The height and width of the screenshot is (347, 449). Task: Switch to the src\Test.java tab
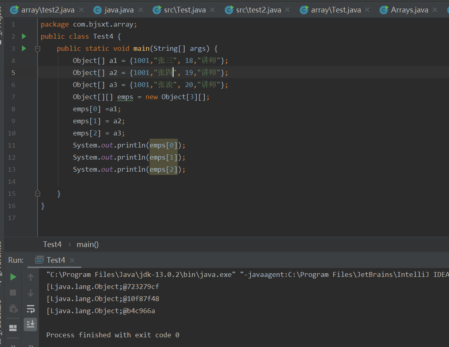179,10
